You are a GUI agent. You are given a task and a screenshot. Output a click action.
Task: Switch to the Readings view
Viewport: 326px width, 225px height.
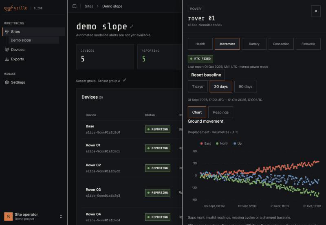point(220,112)
